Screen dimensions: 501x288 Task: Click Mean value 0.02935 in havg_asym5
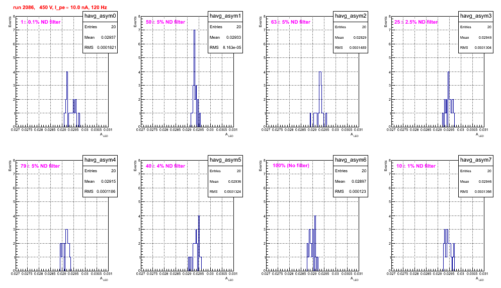click(234, 182)
